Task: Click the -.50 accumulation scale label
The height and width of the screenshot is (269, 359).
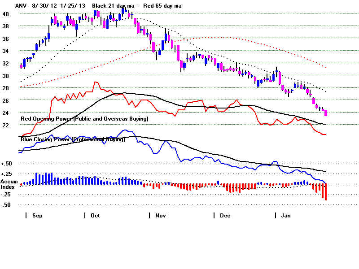Action: coord(7,205)
